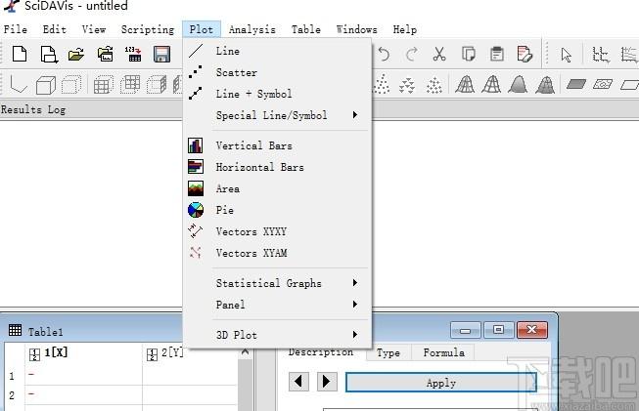Click the New Project icon
Image resolution: width=639 pixels, height=411 pixels.
[x=20, y=54]
